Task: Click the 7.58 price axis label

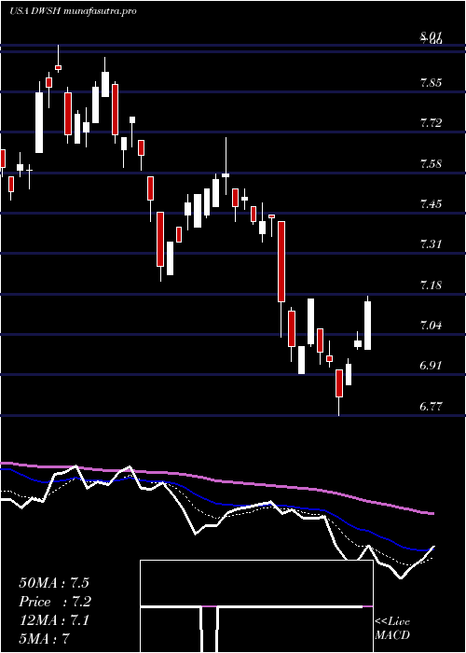Action: coord(431,163)
